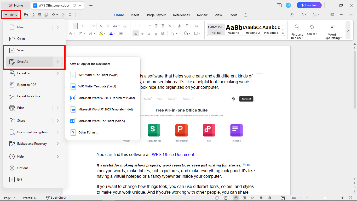Toggle center paragraph alignment
The width and height of the screenshot is (357, 201).
pyautogui.click(x=142, y=33)
